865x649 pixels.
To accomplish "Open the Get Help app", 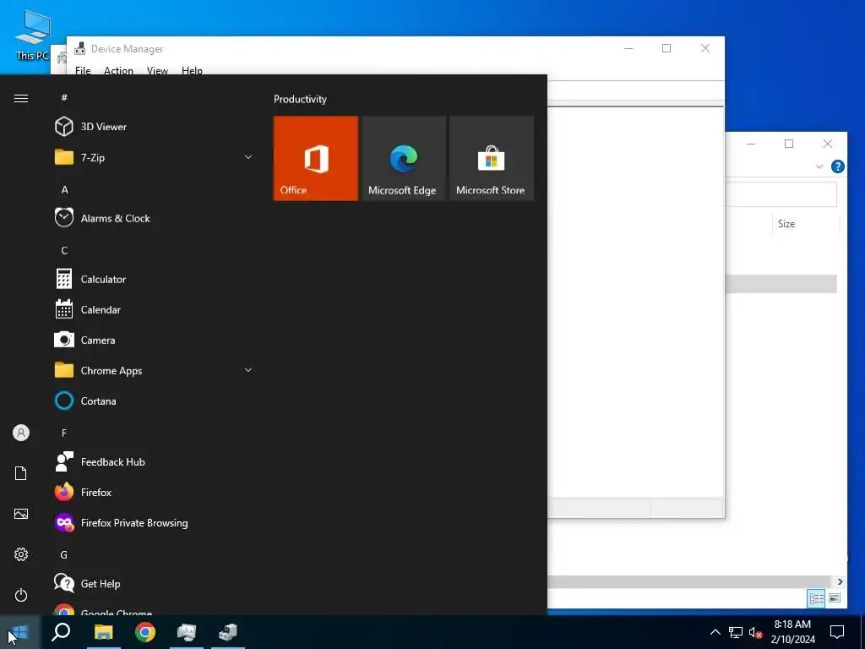I will 87,583.
